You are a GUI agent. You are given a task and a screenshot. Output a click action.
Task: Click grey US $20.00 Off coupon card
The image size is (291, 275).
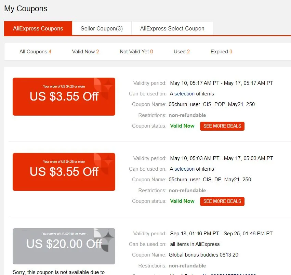pyautogui.click(x=64, y=246)
